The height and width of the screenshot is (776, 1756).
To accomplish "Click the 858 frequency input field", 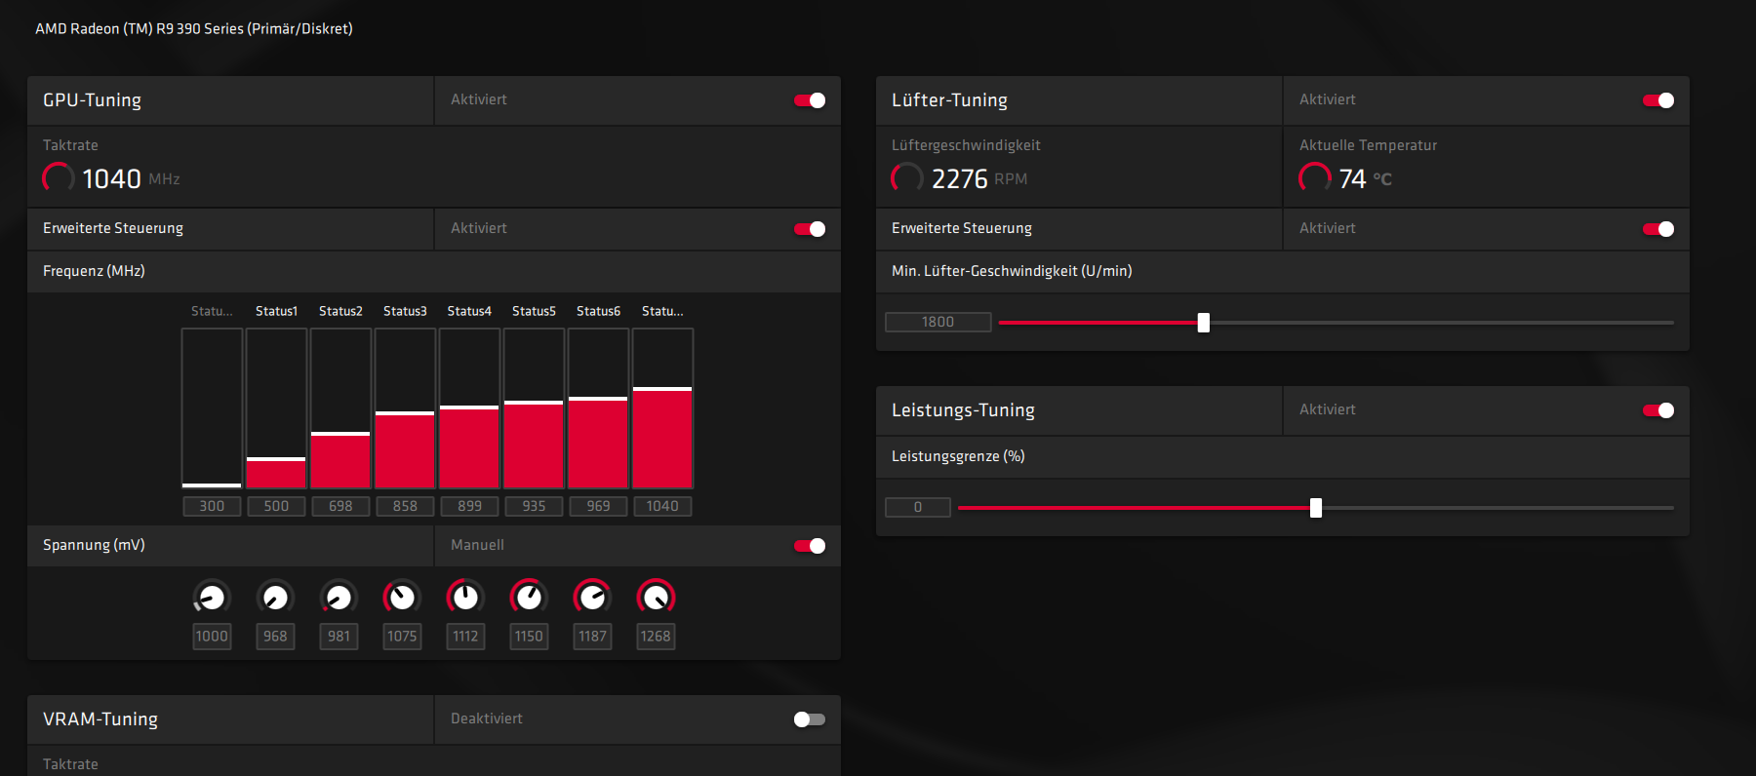I will 405,506.
